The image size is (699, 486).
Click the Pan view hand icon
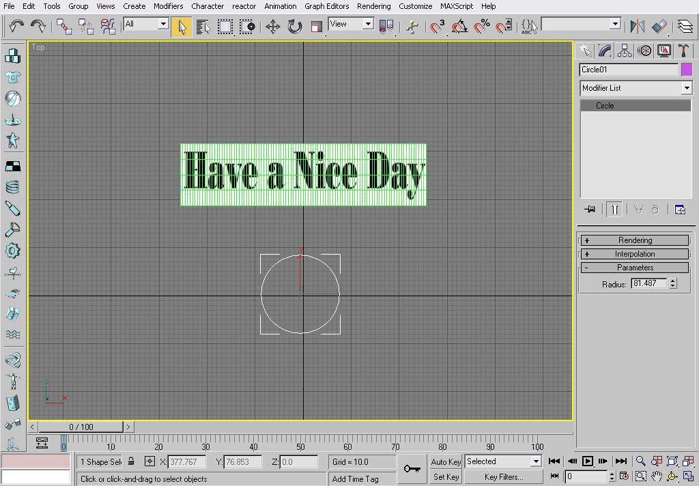pos(656,476)
